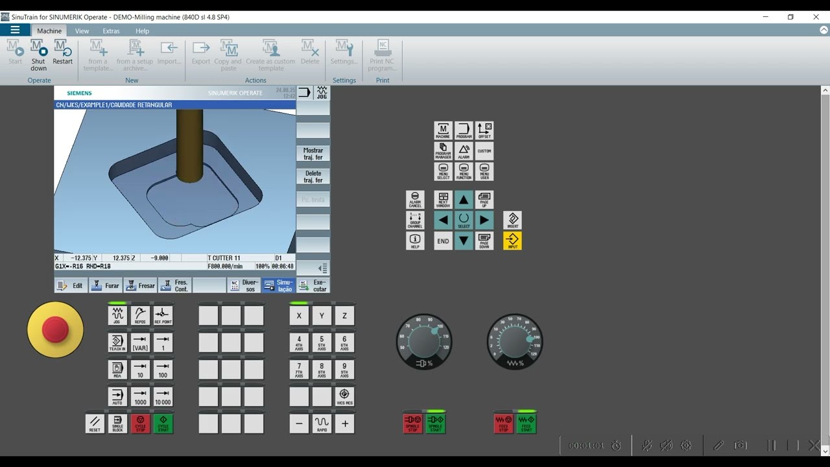Click the red SPINDLE STOP key
Screen dimensions: 830x467
[x=412, y=424]
